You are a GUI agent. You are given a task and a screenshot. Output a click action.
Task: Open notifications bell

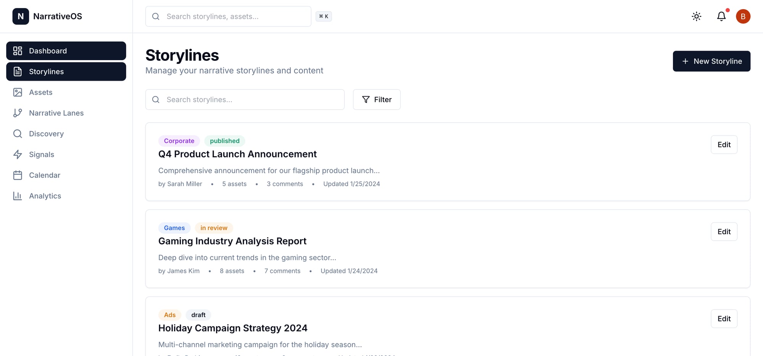click(721, 16)
